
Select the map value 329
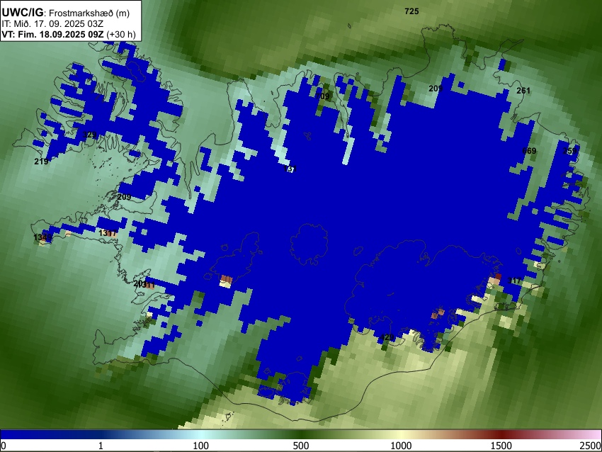(x=89, y=135)
